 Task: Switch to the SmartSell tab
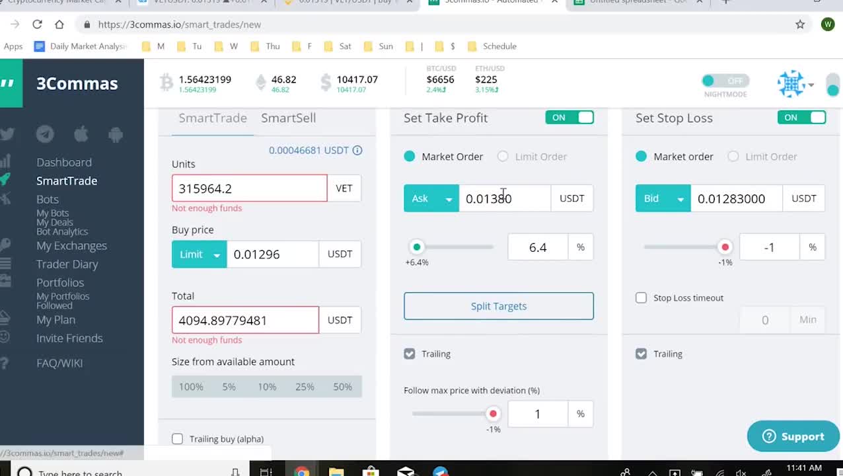288,118
